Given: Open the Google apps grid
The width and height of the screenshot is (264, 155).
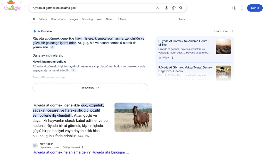Looking at the screenshot, I should click(x=243, y=8).
